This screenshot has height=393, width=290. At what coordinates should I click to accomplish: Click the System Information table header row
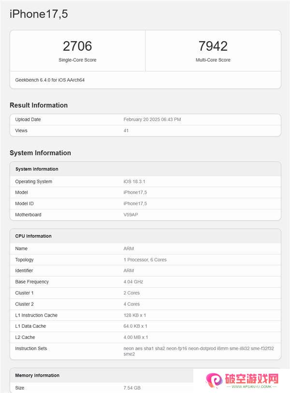145,169
